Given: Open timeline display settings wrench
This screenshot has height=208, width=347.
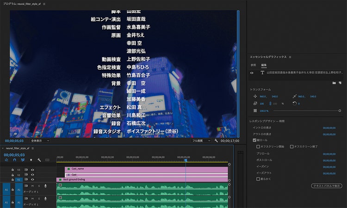Looking at the screenshot, I should click(39, 160).
